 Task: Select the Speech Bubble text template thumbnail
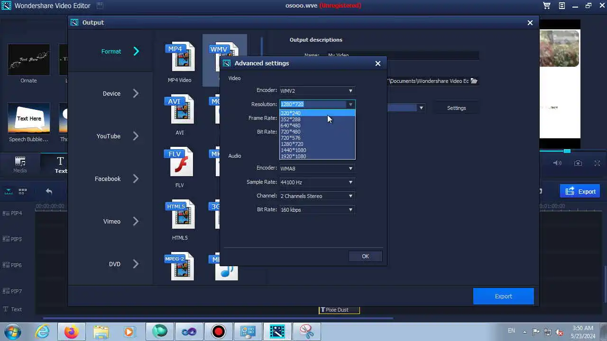[29, 118]
